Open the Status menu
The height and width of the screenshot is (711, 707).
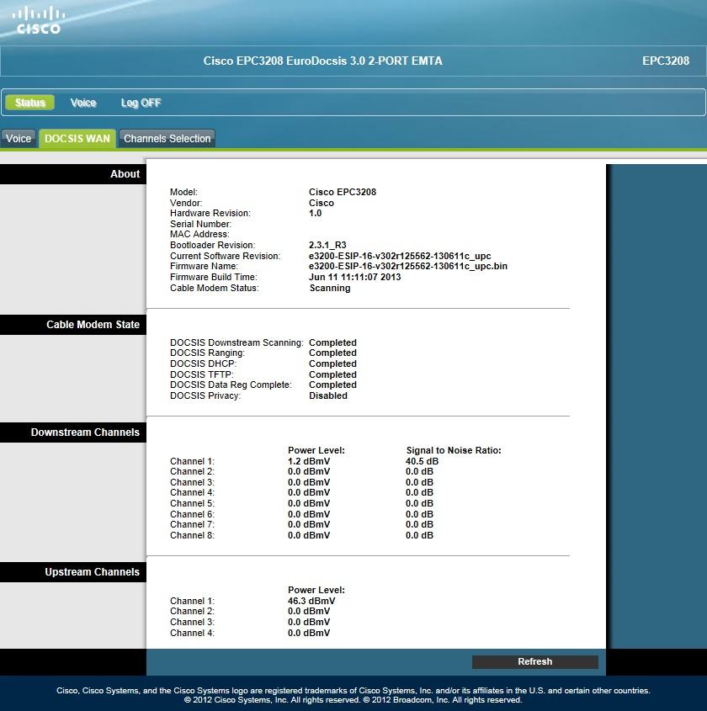coord(30,103)
